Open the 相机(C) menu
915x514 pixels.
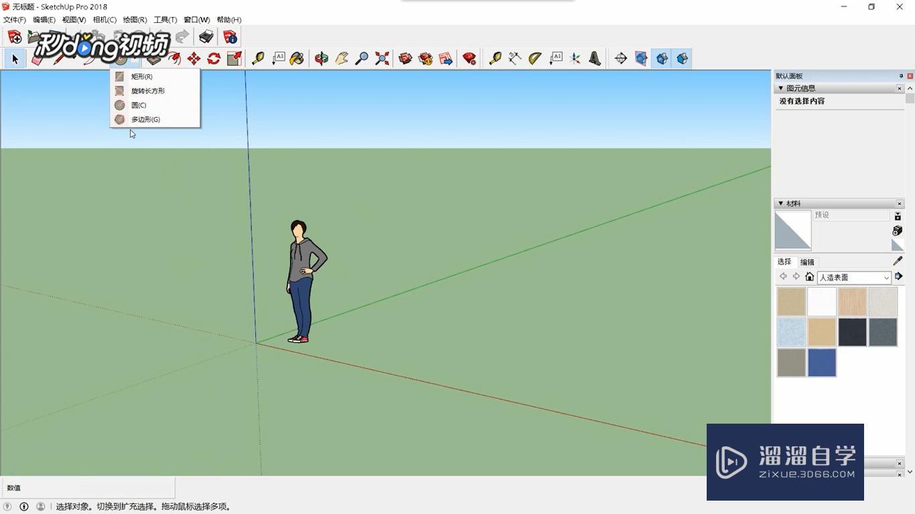tap(104, 20)
